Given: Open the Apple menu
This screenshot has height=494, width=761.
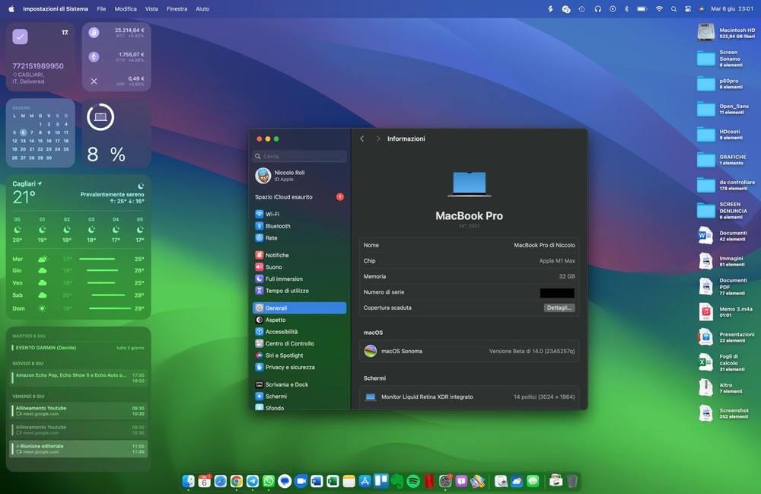Looking at the screenshot, I should pyautogui.click(x=11, y=8).
